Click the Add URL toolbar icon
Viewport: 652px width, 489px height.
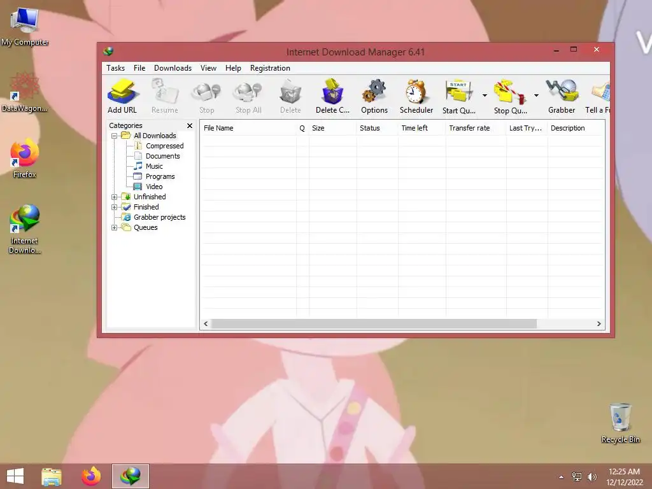122,97
